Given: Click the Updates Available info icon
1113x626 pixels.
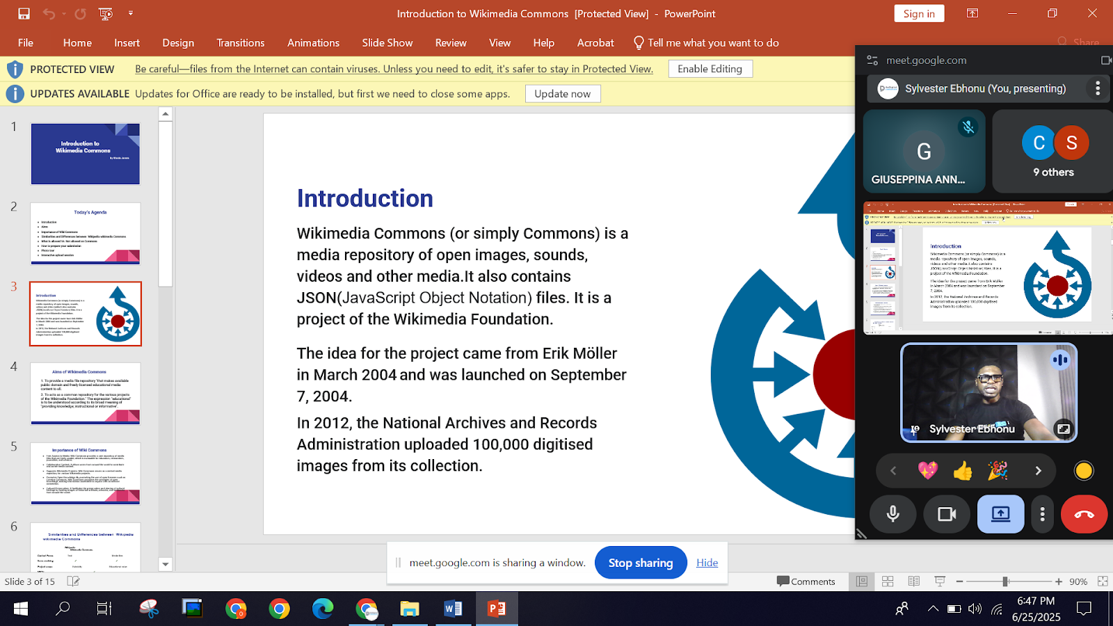Looking at the screenshot, I should coord(15,93).
